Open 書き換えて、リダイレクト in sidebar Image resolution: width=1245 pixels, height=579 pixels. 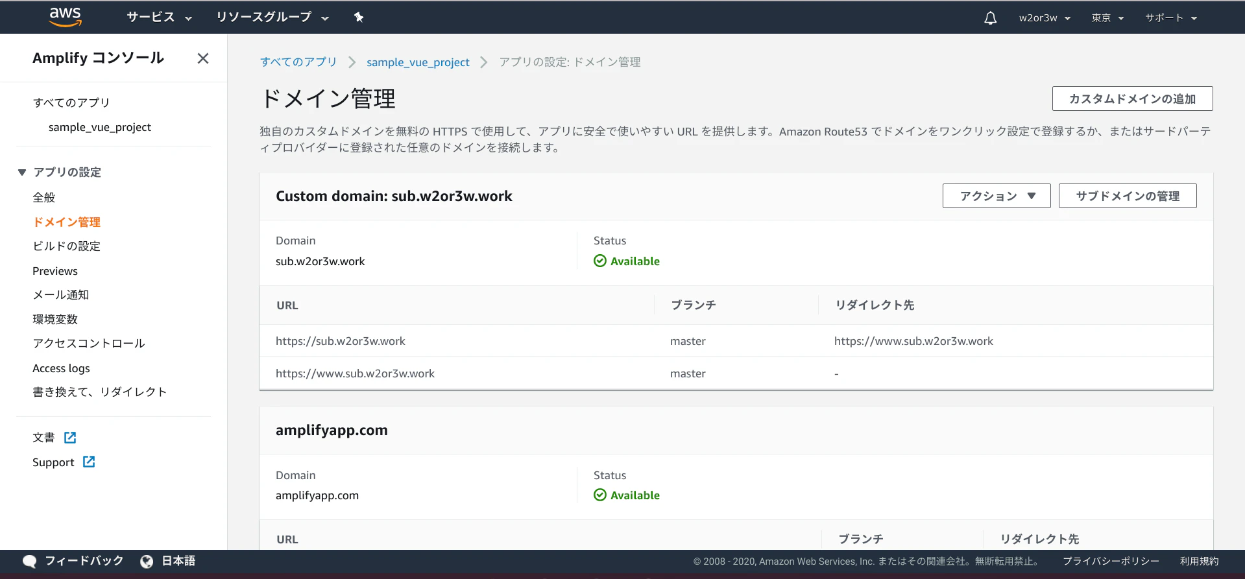(x=100, y=392)
